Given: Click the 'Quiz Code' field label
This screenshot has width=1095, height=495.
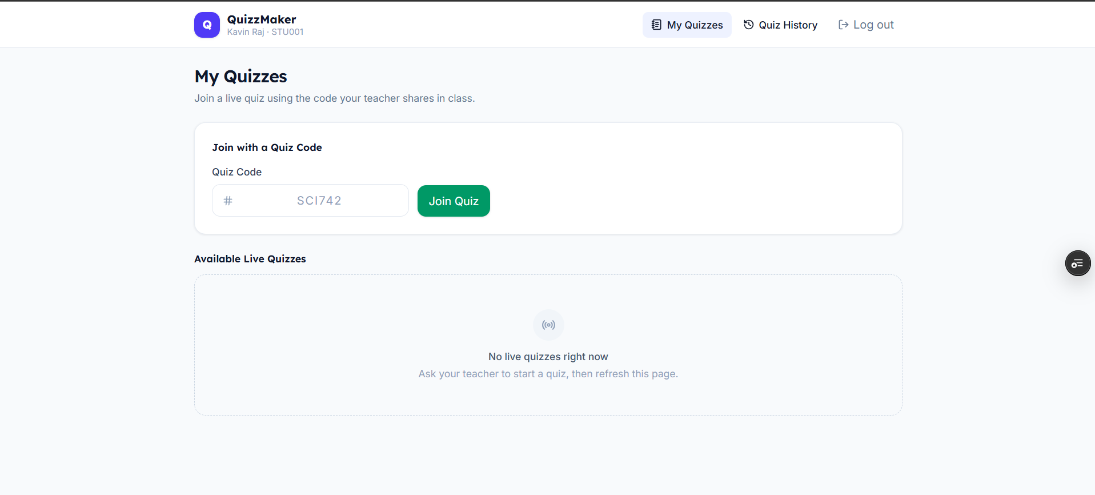Looking at the screenshot, I should pyautogui.click(x=236, y=172).
